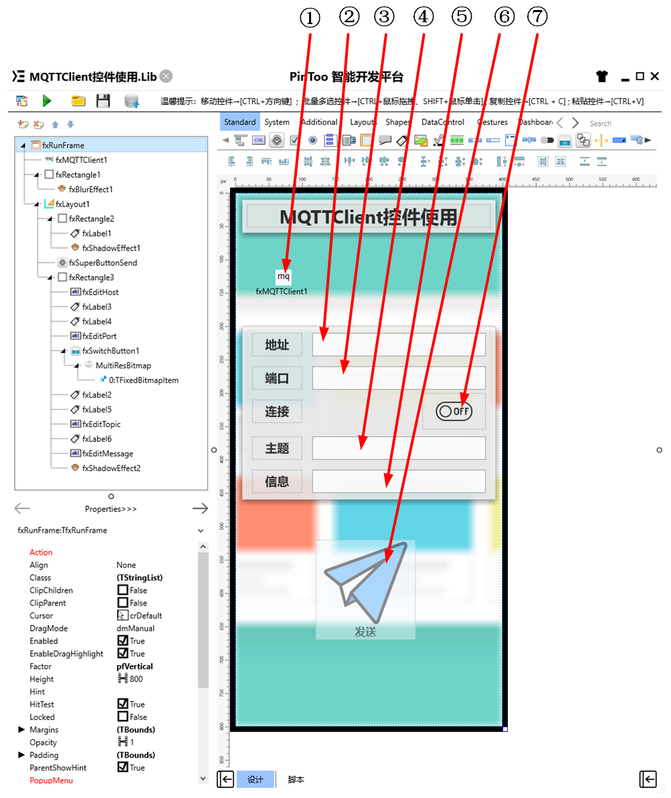
Task: Select the green progress bar component in the palette
Action: [456, 140]
